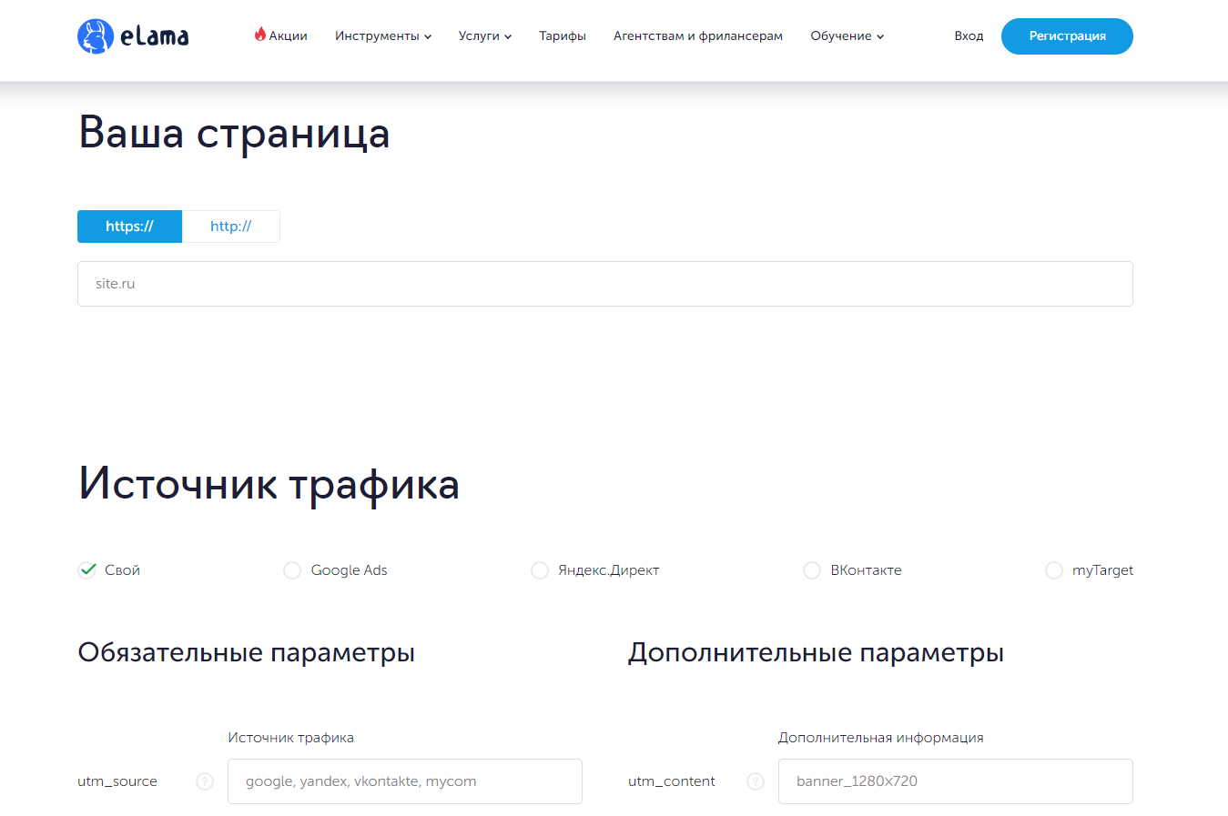This screenshot has height=816, width=1228.
Task: Click help icon next to utm_source
Action: coord(205,781)
